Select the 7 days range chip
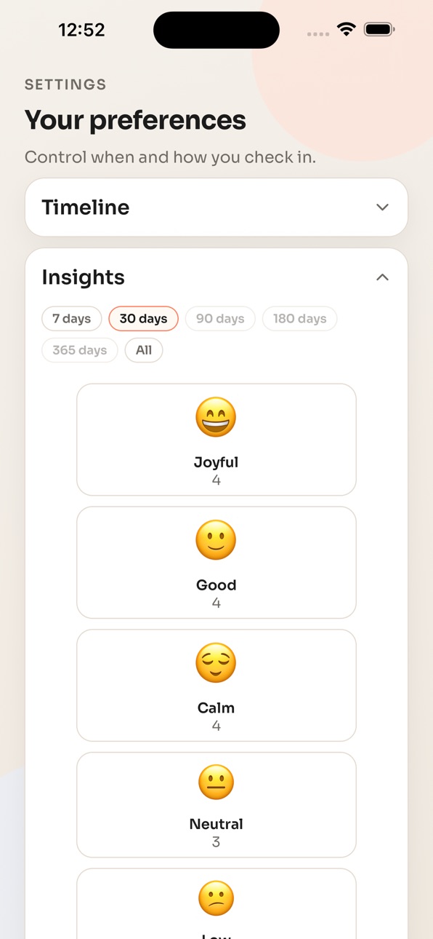This screenshot has width=433, height=939. [x=71, y=319]
